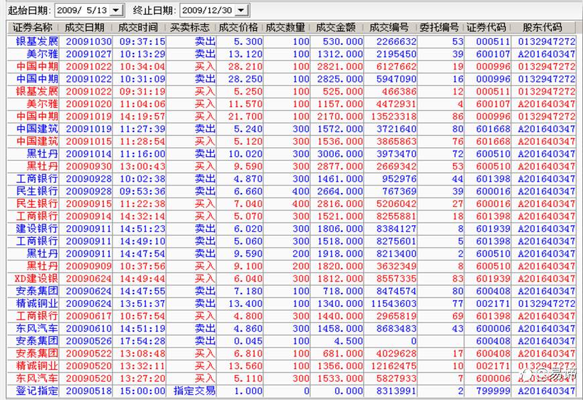Select 民生银行 row dated 20090915
The height and width of the screenshot is (400, 583).
[291, 204]
